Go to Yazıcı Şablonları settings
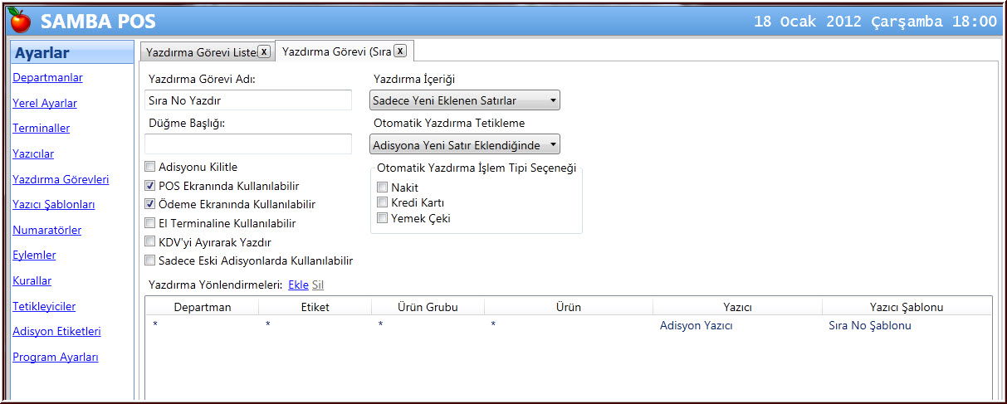1007x404 pixels. [54, 204]
